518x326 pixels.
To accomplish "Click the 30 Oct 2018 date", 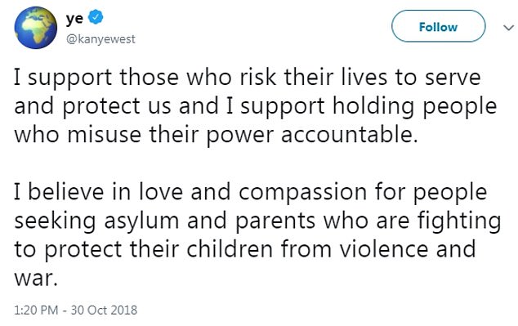I will coord(104,310).
